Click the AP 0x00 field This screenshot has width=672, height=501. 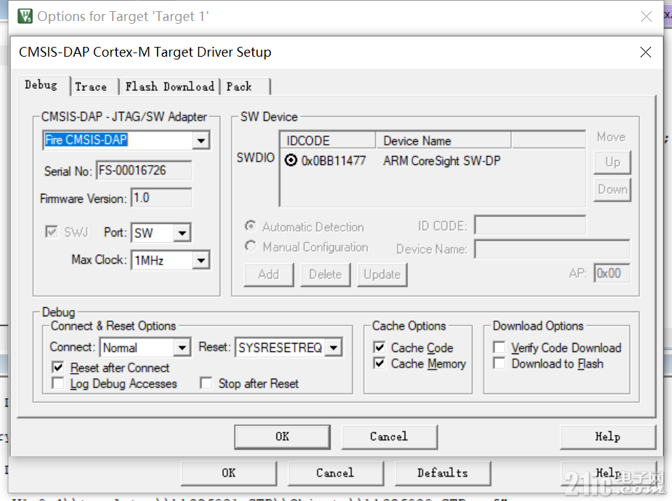[x=612, y=273]
